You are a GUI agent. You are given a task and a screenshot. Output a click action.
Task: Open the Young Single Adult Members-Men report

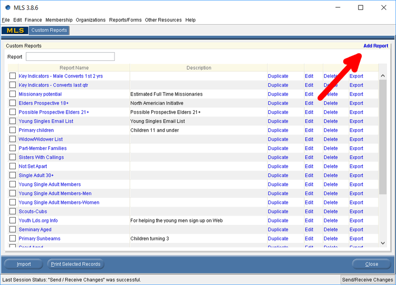(x=55, y=193)
